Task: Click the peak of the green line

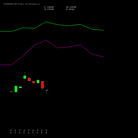Action: (46, 22)
